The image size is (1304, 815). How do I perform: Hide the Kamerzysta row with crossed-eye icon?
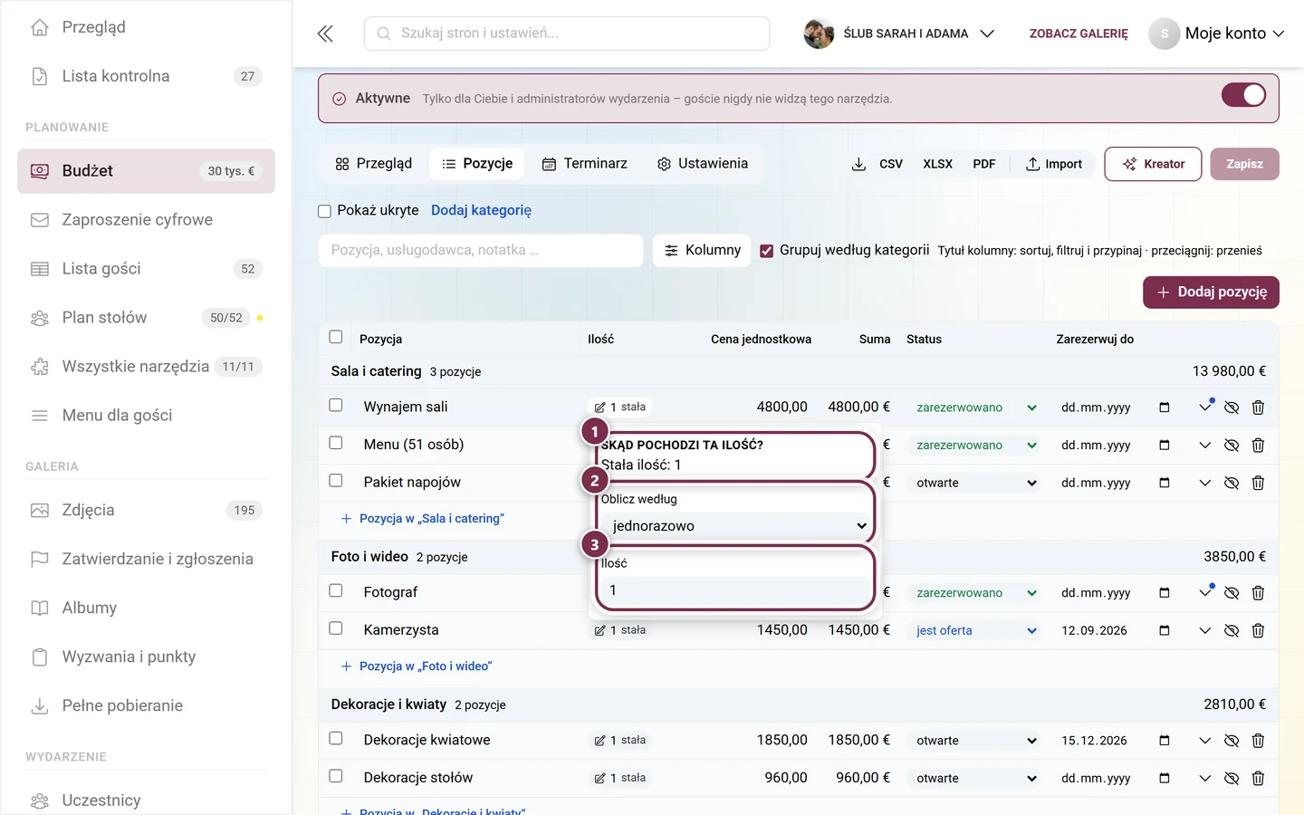pos(1232,631)
